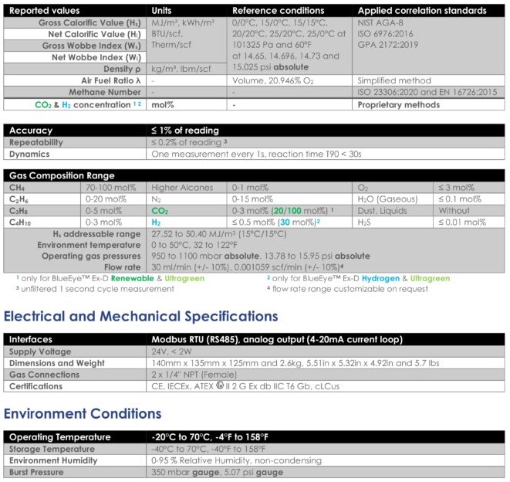
Task: Click the "Environment Conditions" section heading
Action: 83,413
